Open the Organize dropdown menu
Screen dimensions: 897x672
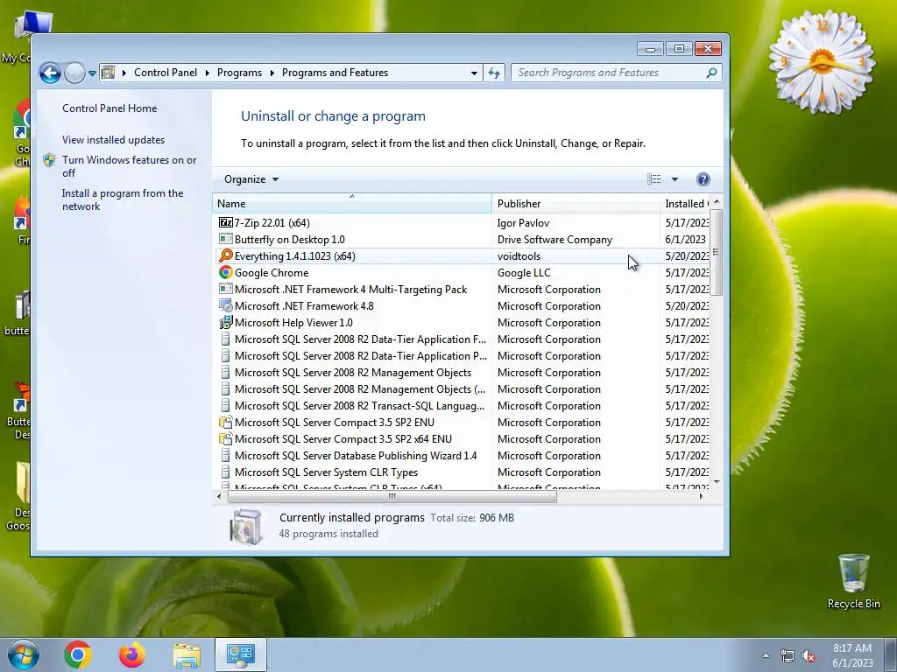[251, 179]
